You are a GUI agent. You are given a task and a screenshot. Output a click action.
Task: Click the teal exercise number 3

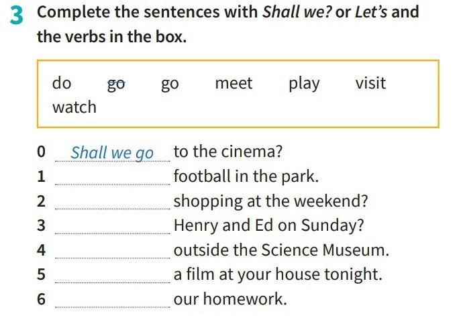(16, 16)
